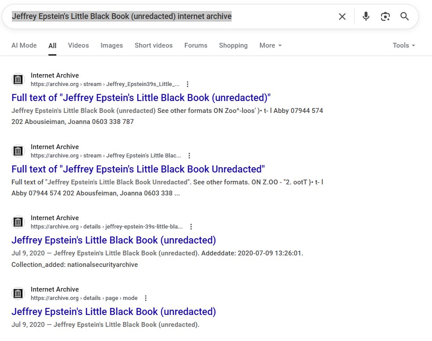Switch to Images tab

click(111, 45)
